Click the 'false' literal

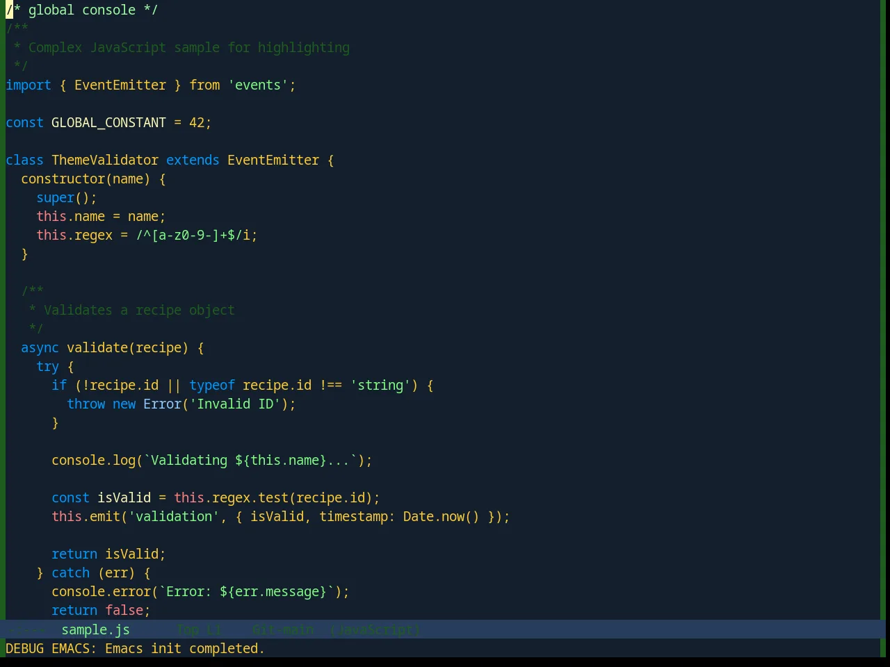(x=124, y=610)
